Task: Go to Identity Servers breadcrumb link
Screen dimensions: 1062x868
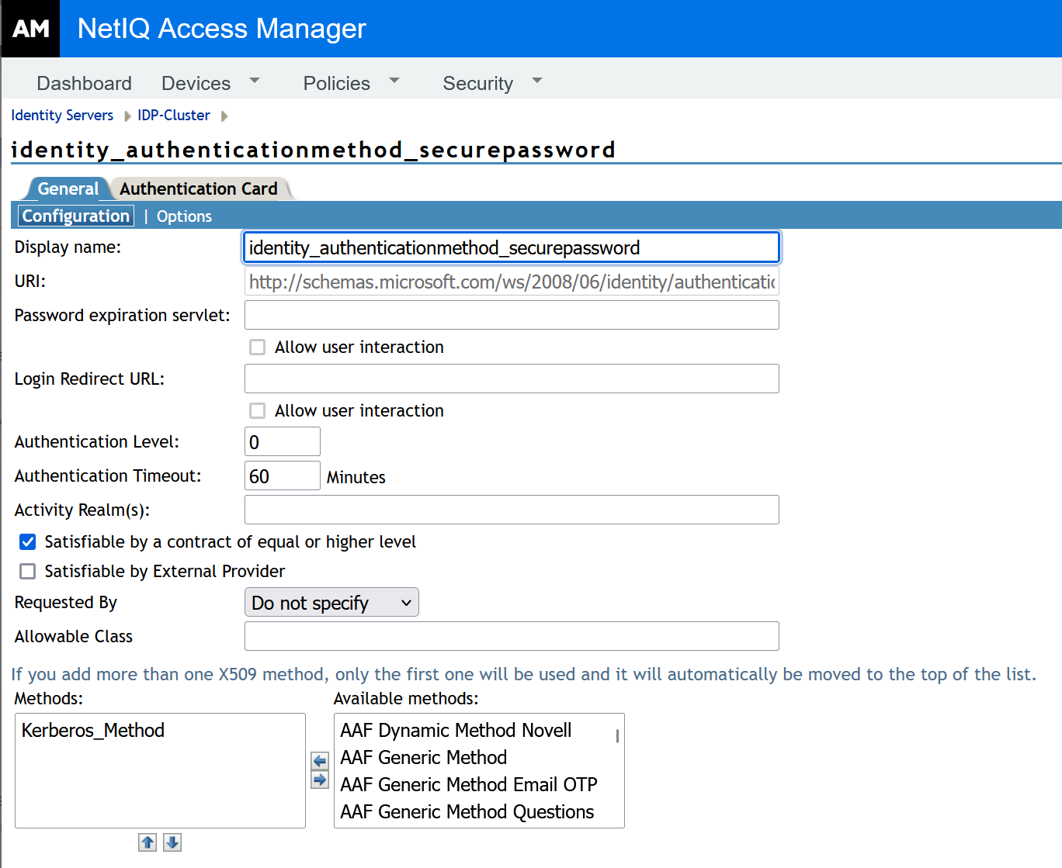Action: 62,116
